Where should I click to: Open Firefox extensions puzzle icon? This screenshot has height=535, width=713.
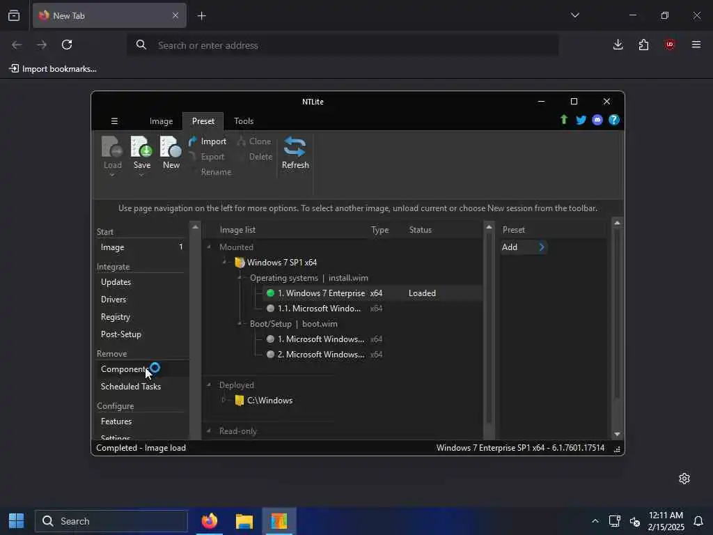click(643, 45)
